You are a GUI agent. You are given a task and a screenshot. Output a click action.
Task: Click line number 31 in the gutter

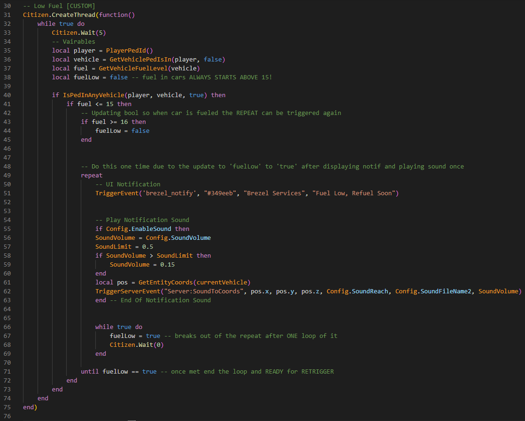click(7, 15)
